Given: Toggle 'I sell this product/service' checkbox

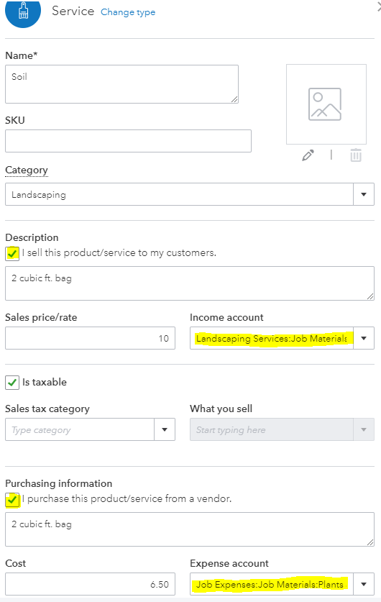Looking at the screenshot, I should tap(12, 253).
